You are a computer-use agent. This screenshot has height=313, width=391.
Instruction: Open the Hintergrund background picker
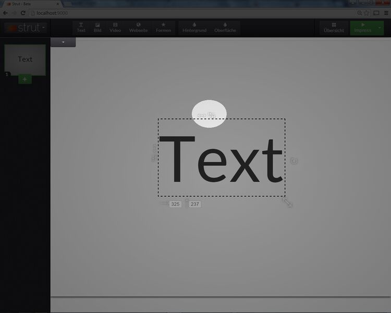coord(194,27)
